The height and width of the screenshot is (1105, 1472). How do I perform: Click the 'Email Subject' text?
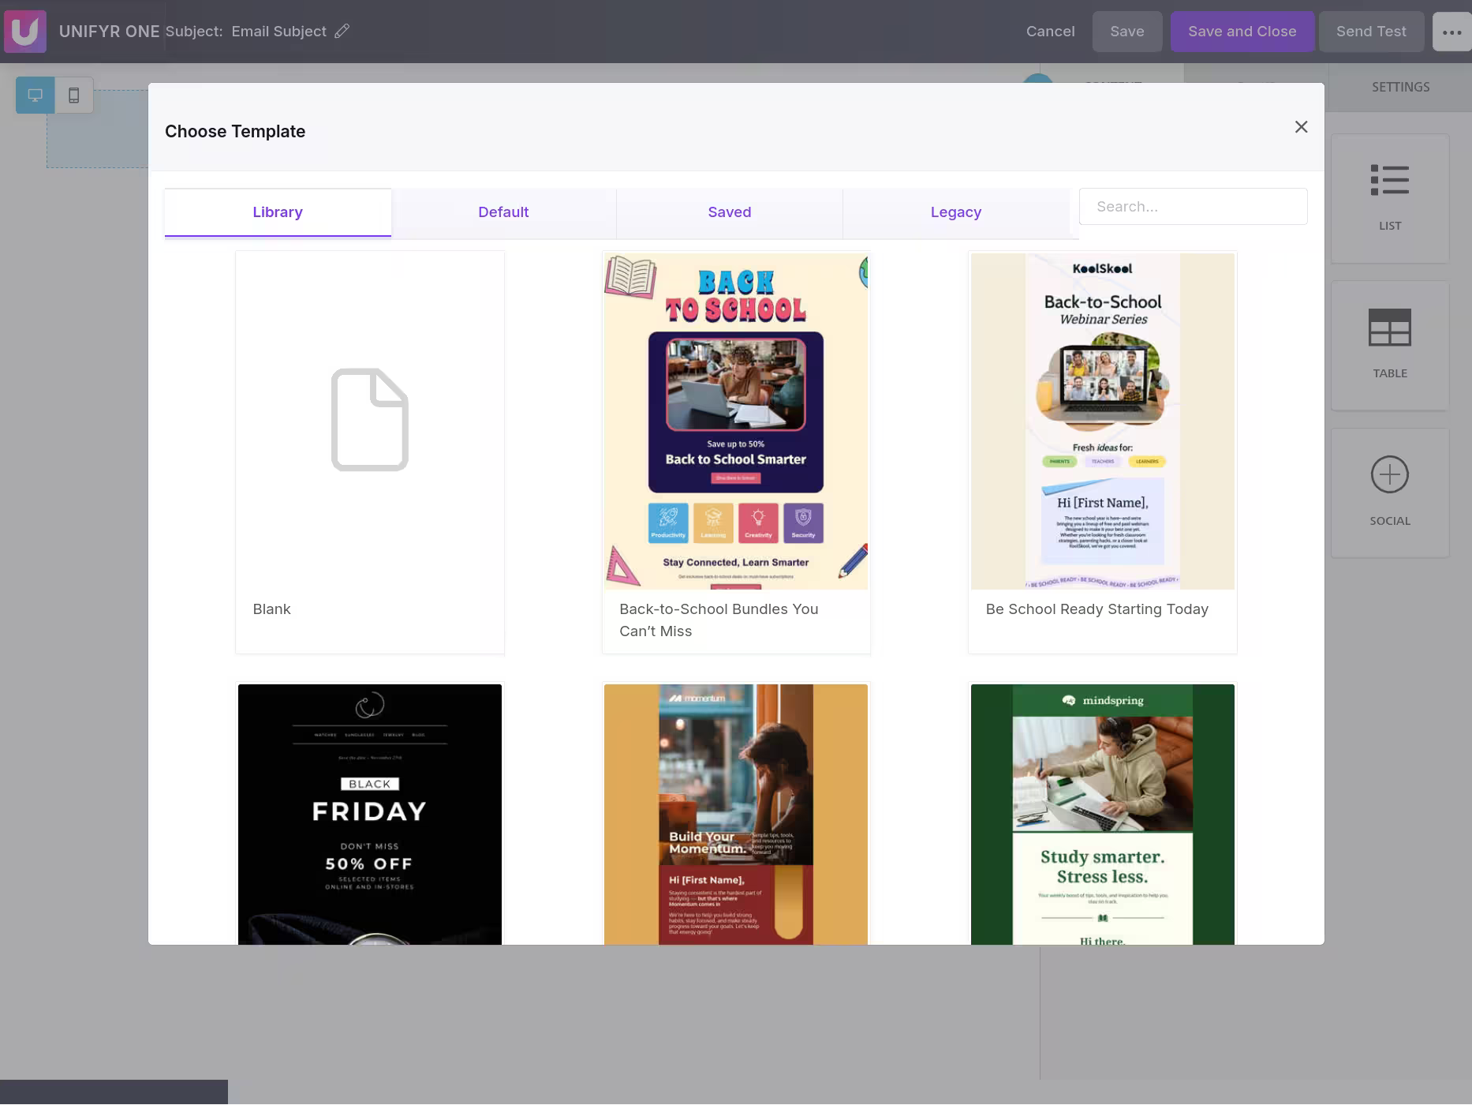coord(279,32)
